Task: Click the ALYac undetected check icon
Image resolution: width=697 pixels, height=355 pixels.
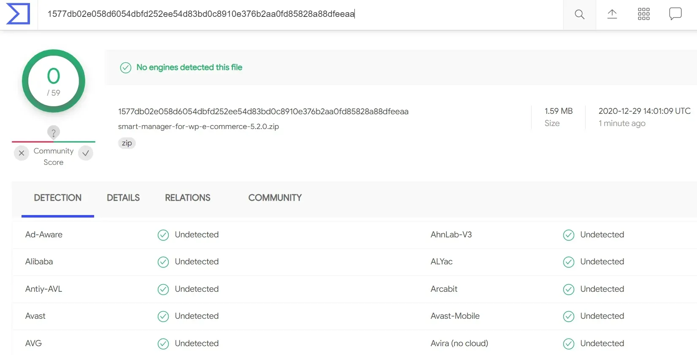Action: (x=569, y=262)
